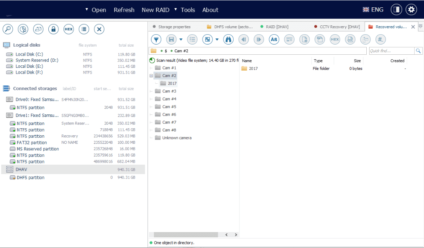The width and height of the screenshot is (424, 248).
Task: Collapse the Cam #2 tree node
Action: 151,76
